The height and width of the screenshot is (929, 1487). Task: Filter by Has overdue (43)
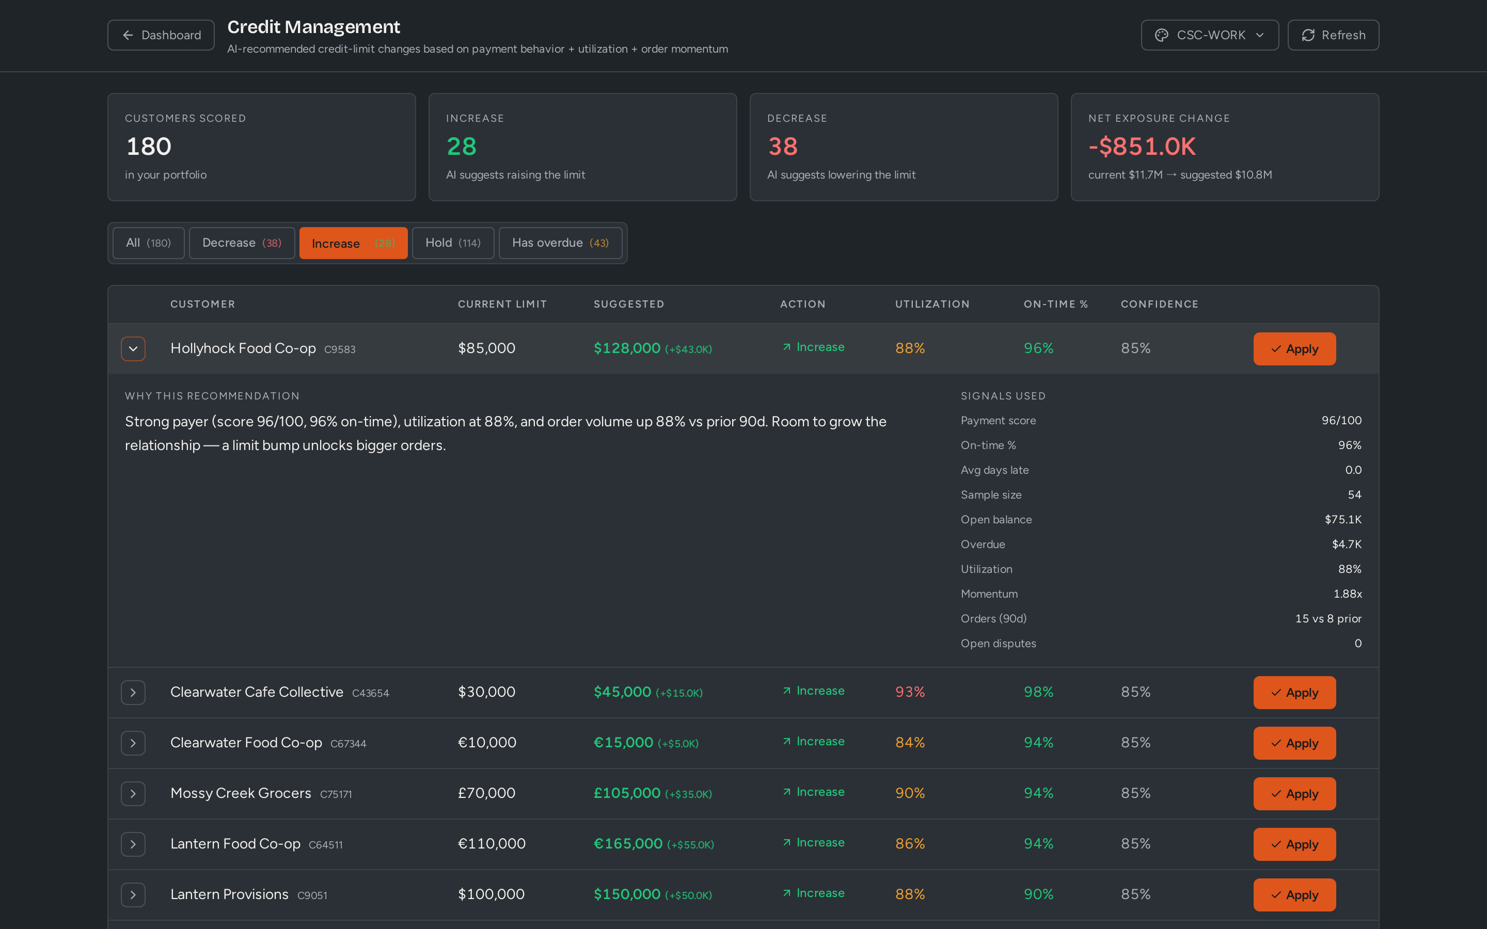point(560,243)
